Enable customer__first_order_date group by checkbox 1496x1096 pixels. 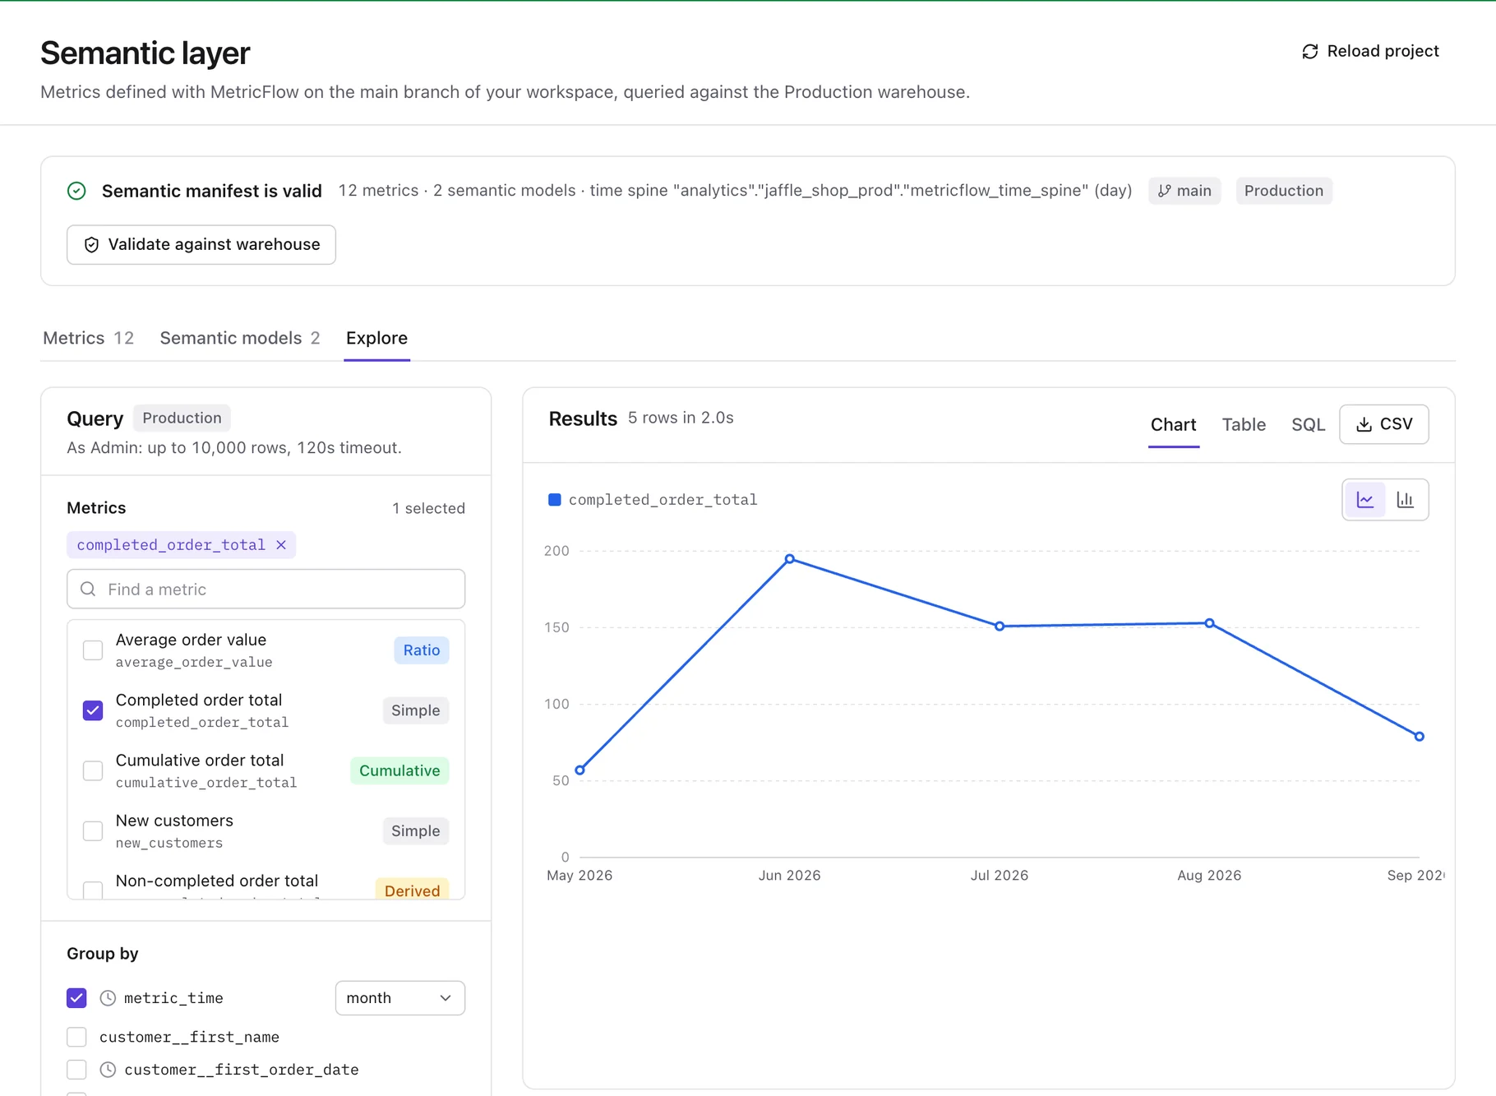(76, 1070)
